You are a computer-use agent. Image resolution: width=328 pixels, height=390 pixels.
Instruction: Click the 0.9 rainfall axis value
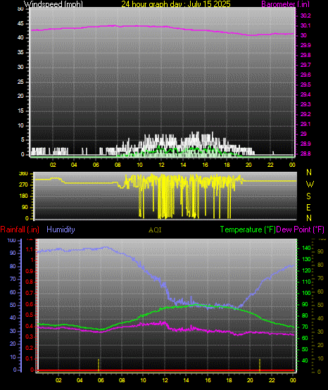coord(30,271)
